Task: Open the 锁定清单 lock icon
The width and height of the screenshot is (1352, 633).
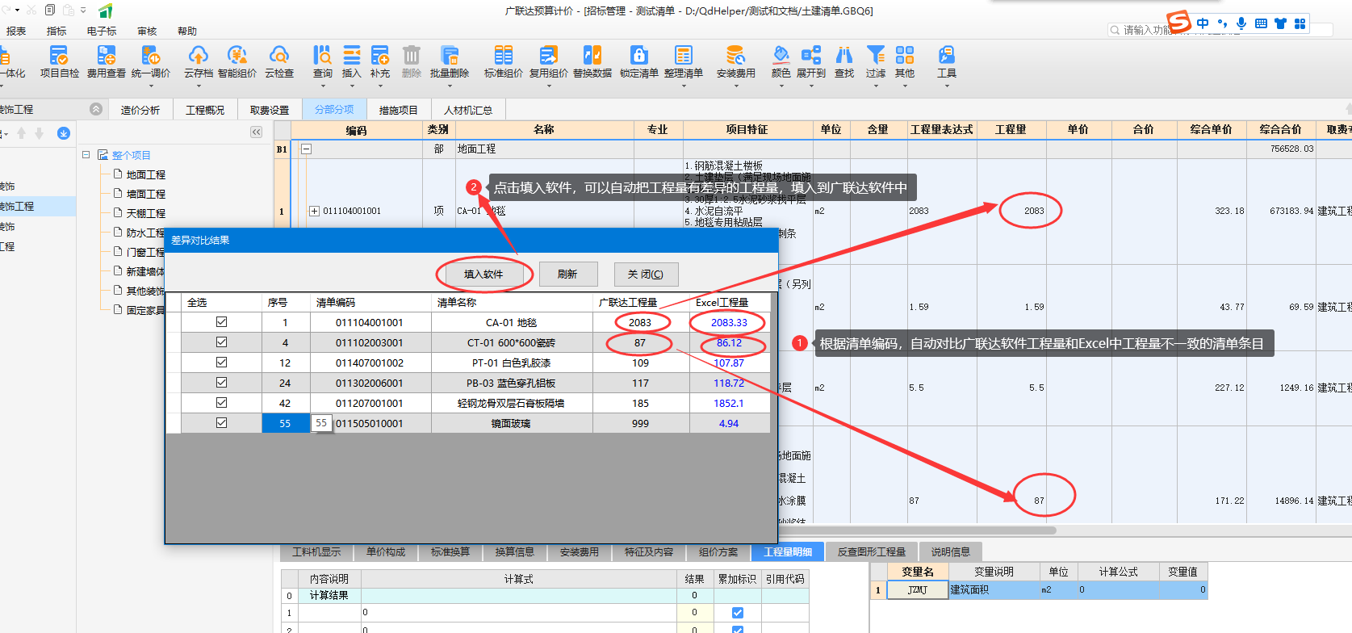Action: pos(638,56)
